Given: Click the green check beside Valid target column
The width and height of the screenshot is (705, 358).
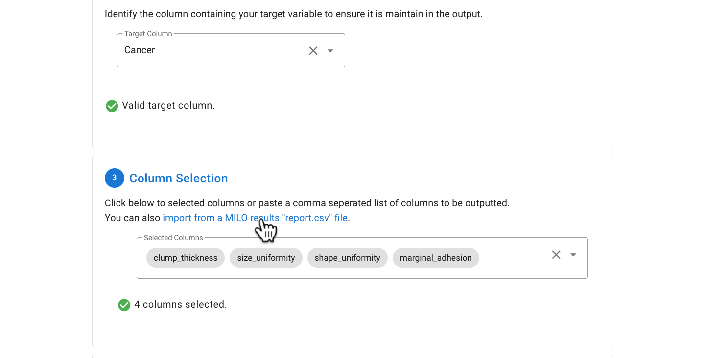Looking at the screenshot, I should point(112,106).
